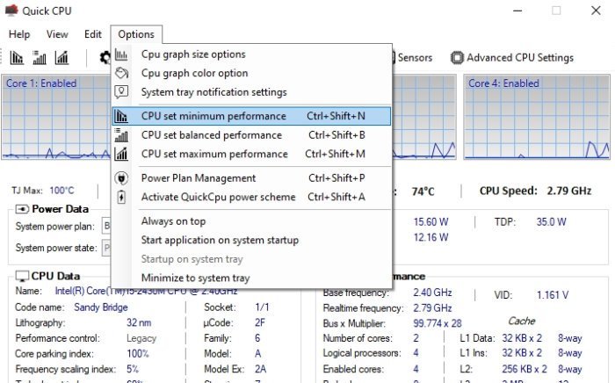Select Cpu graph color option
Screen dimensions: 615x383
coord(251,73)
